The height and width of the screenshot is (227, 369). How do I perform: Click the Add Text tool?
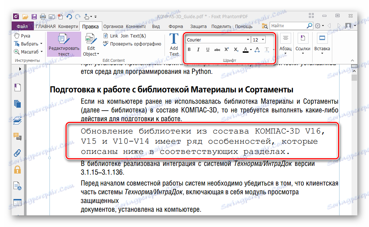[174, 45]
